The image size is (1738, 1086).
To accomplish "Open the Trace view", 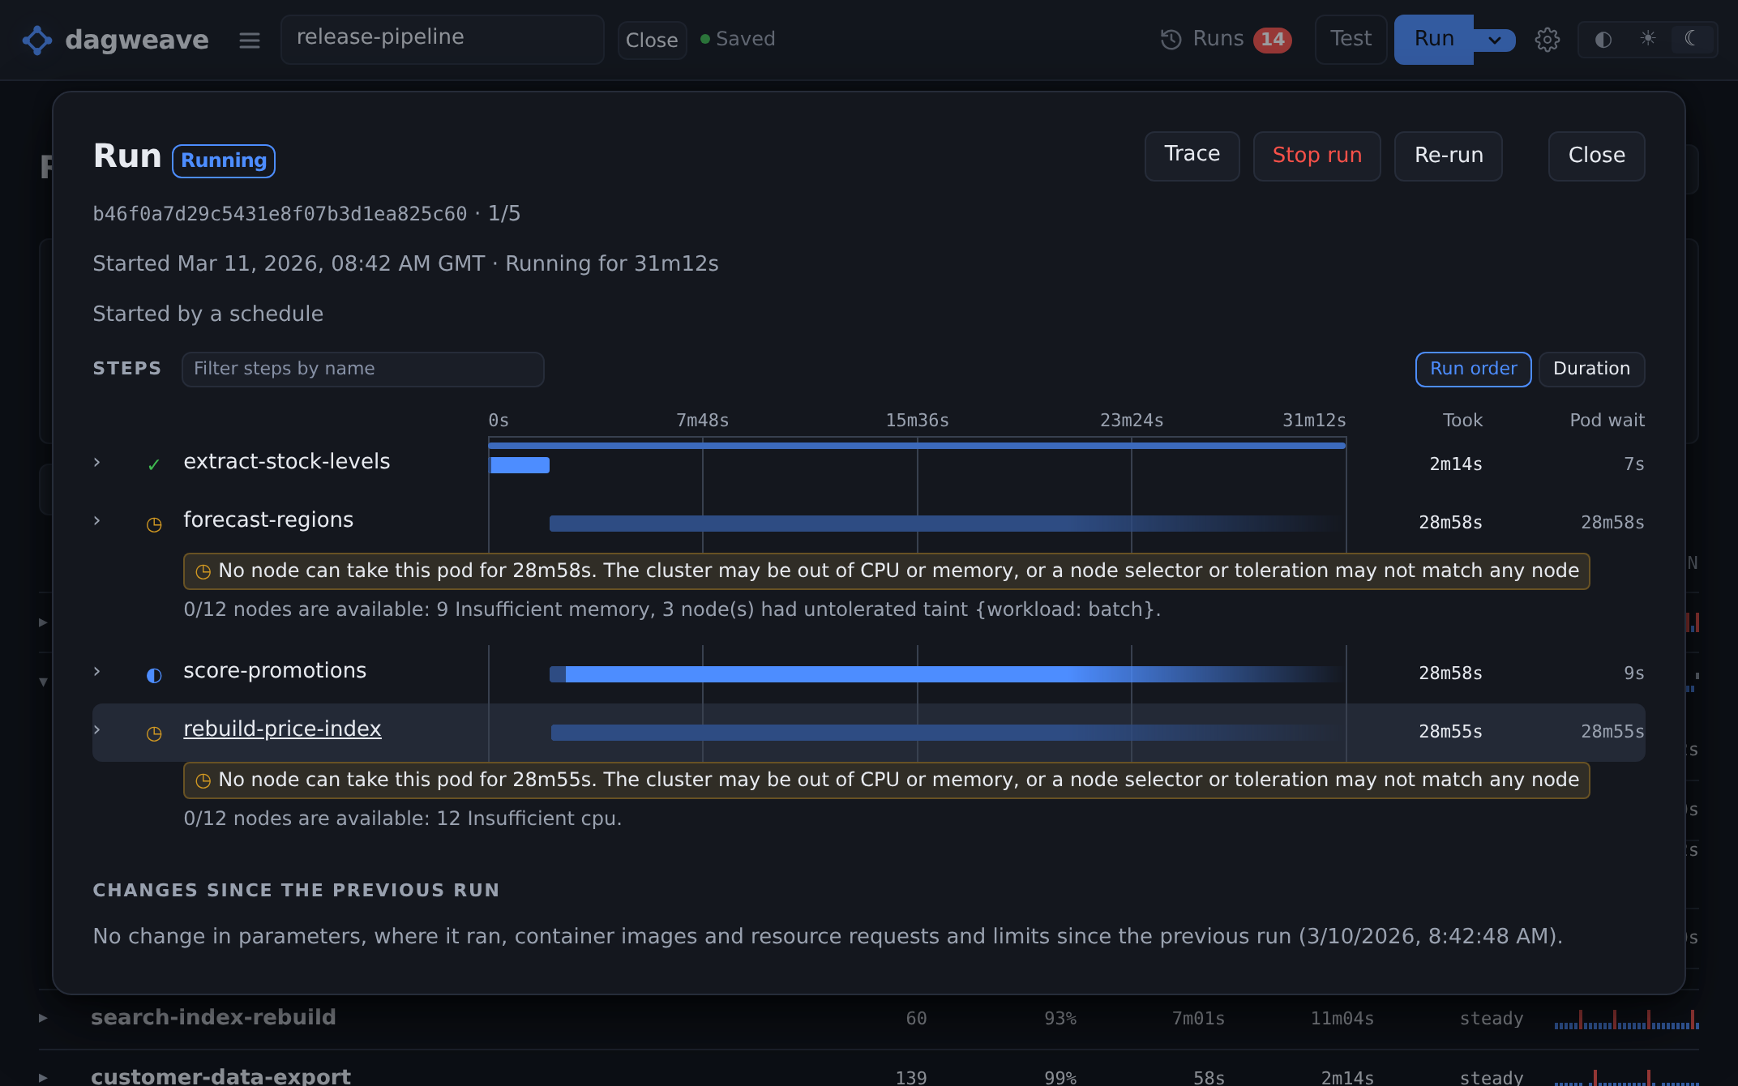I will 1192,156.
